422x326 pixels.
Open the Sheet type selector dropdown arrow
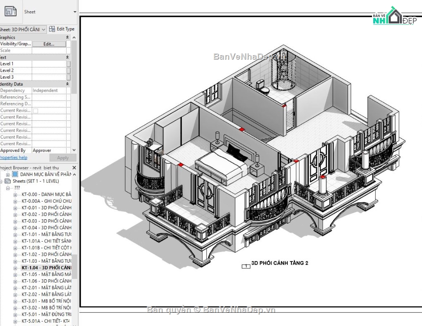click(75, 12)
